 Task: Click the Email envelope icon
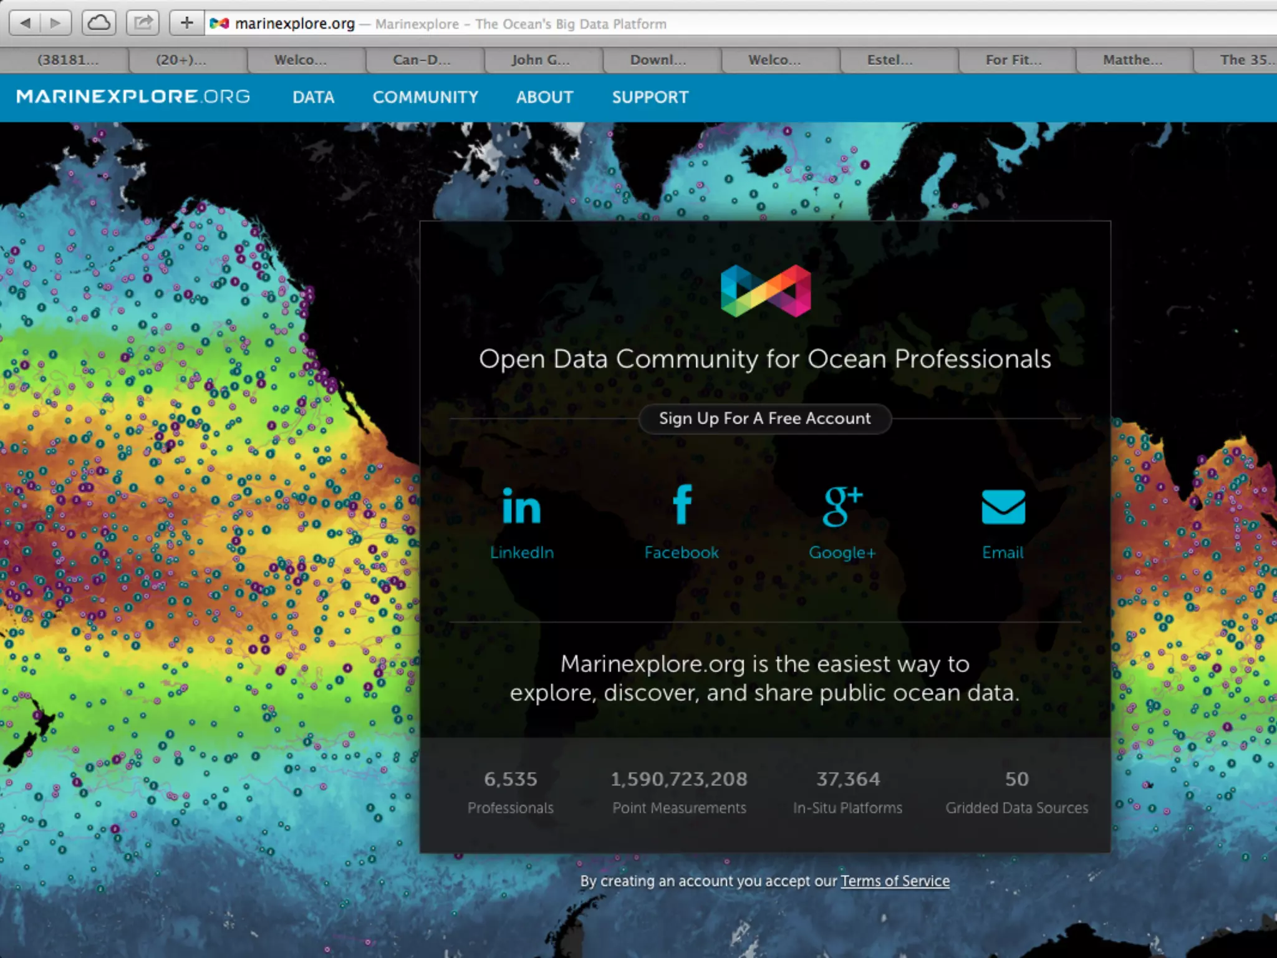1003,507
